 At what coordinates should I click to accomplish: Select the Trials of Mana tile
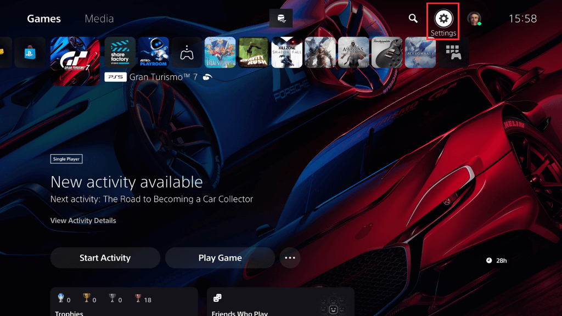click(x=220, y=53)
